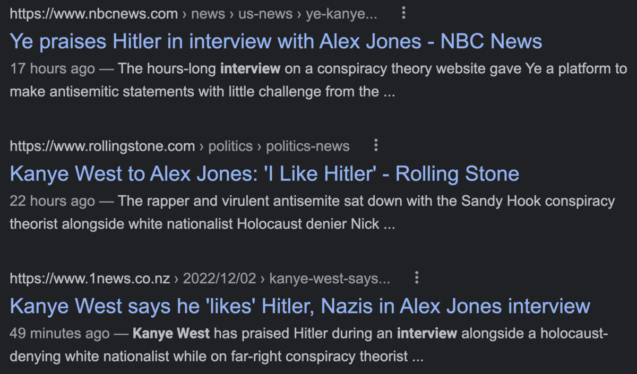Click the 'us-news' path segment in the NBC URL
Screen dimensions: 637x374
pos(265,14)
